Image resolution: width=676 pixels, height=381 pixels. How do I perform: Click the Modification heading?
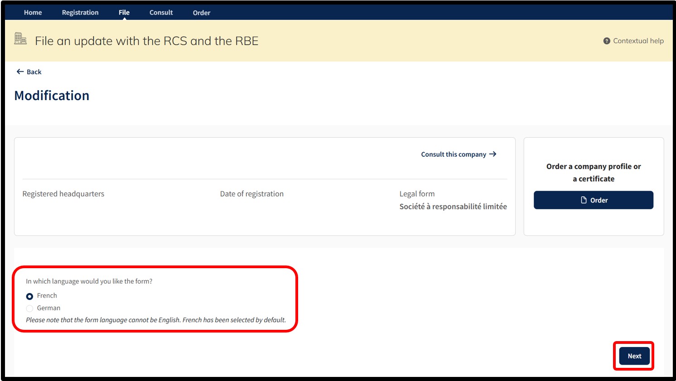pyautogui.click(x=52, y=96)
